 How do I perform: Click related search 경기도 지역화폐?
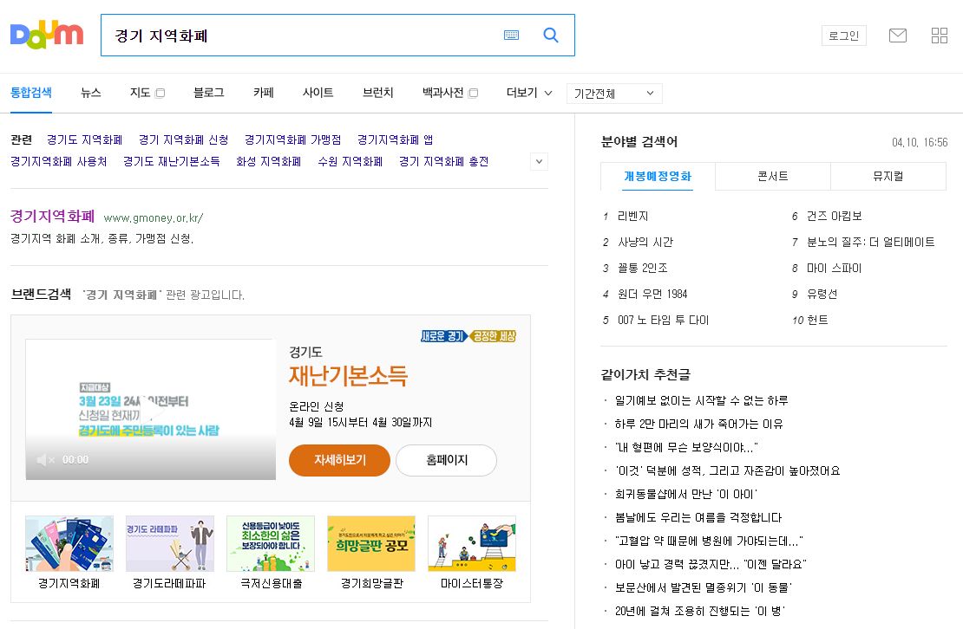tap(85, 139)
